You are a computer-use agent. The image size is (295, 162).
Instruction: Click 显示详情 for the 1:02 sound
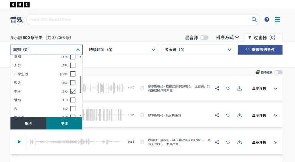point(259,115)
